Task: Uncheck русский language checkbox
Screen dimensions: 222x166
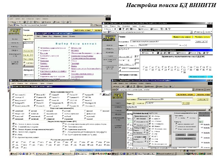Action: point(63,111)
